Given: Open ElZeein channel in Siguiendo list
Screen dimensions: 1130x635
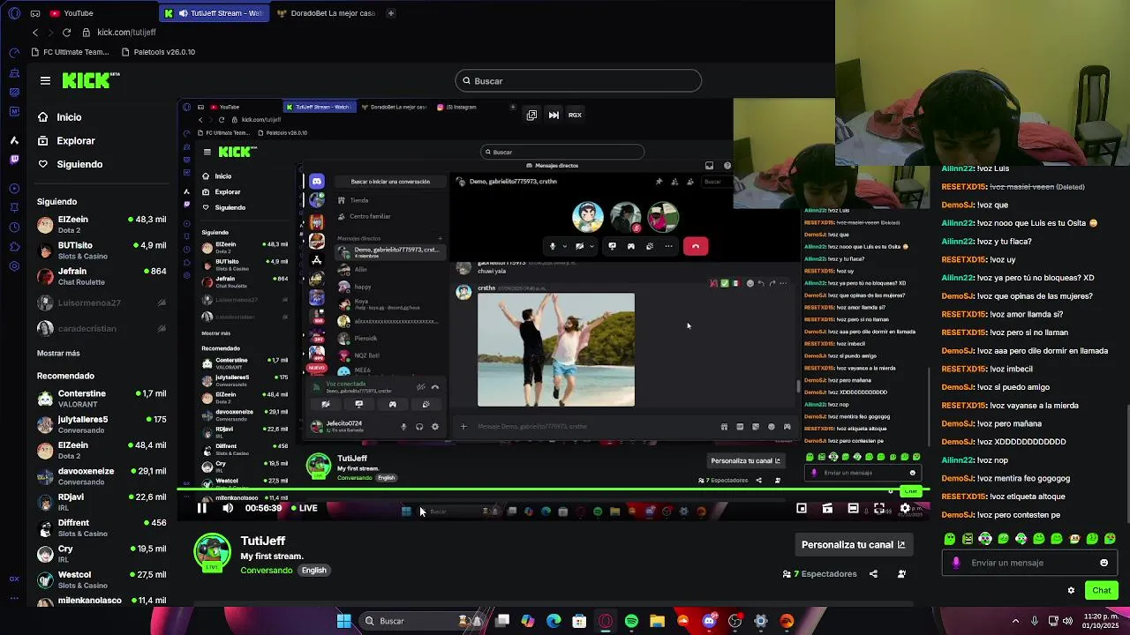Looking at the screenshot, I should [x=102, y=224].
